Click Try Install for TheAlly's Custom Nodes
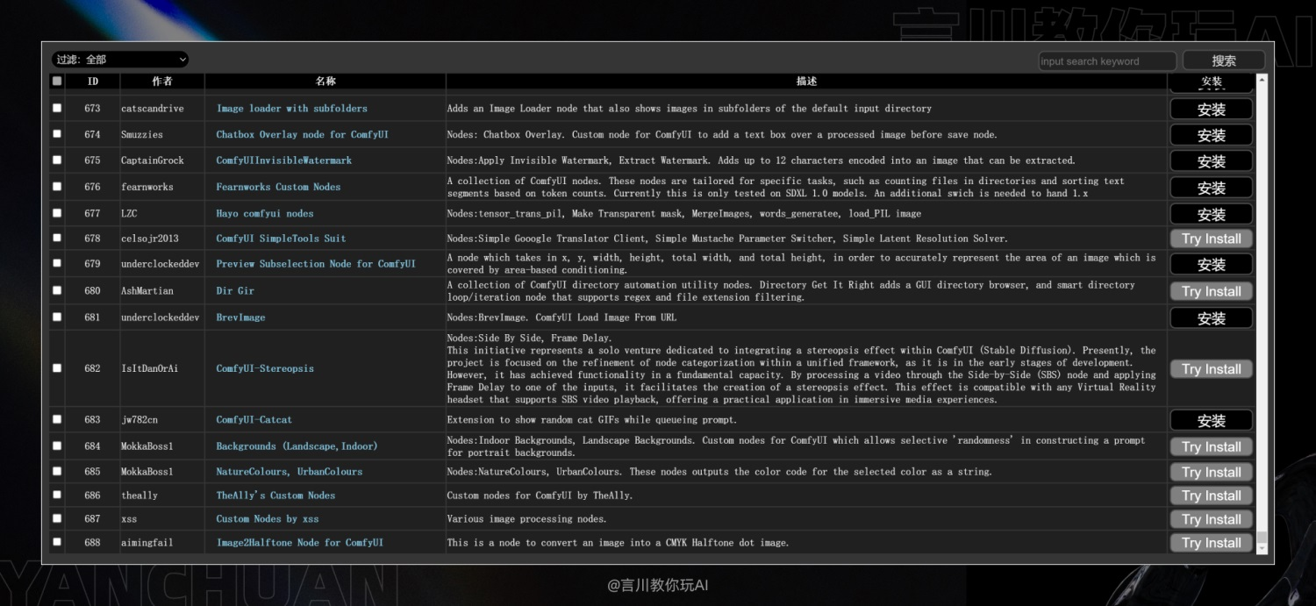 tap(1211, 495)
